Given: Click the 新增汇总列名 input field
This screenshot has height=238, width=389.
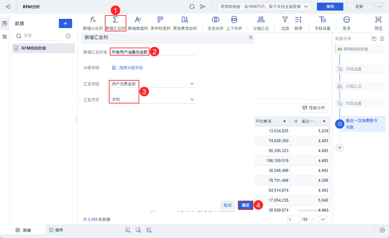Looking at the screenshot, I should pos(153,52).
